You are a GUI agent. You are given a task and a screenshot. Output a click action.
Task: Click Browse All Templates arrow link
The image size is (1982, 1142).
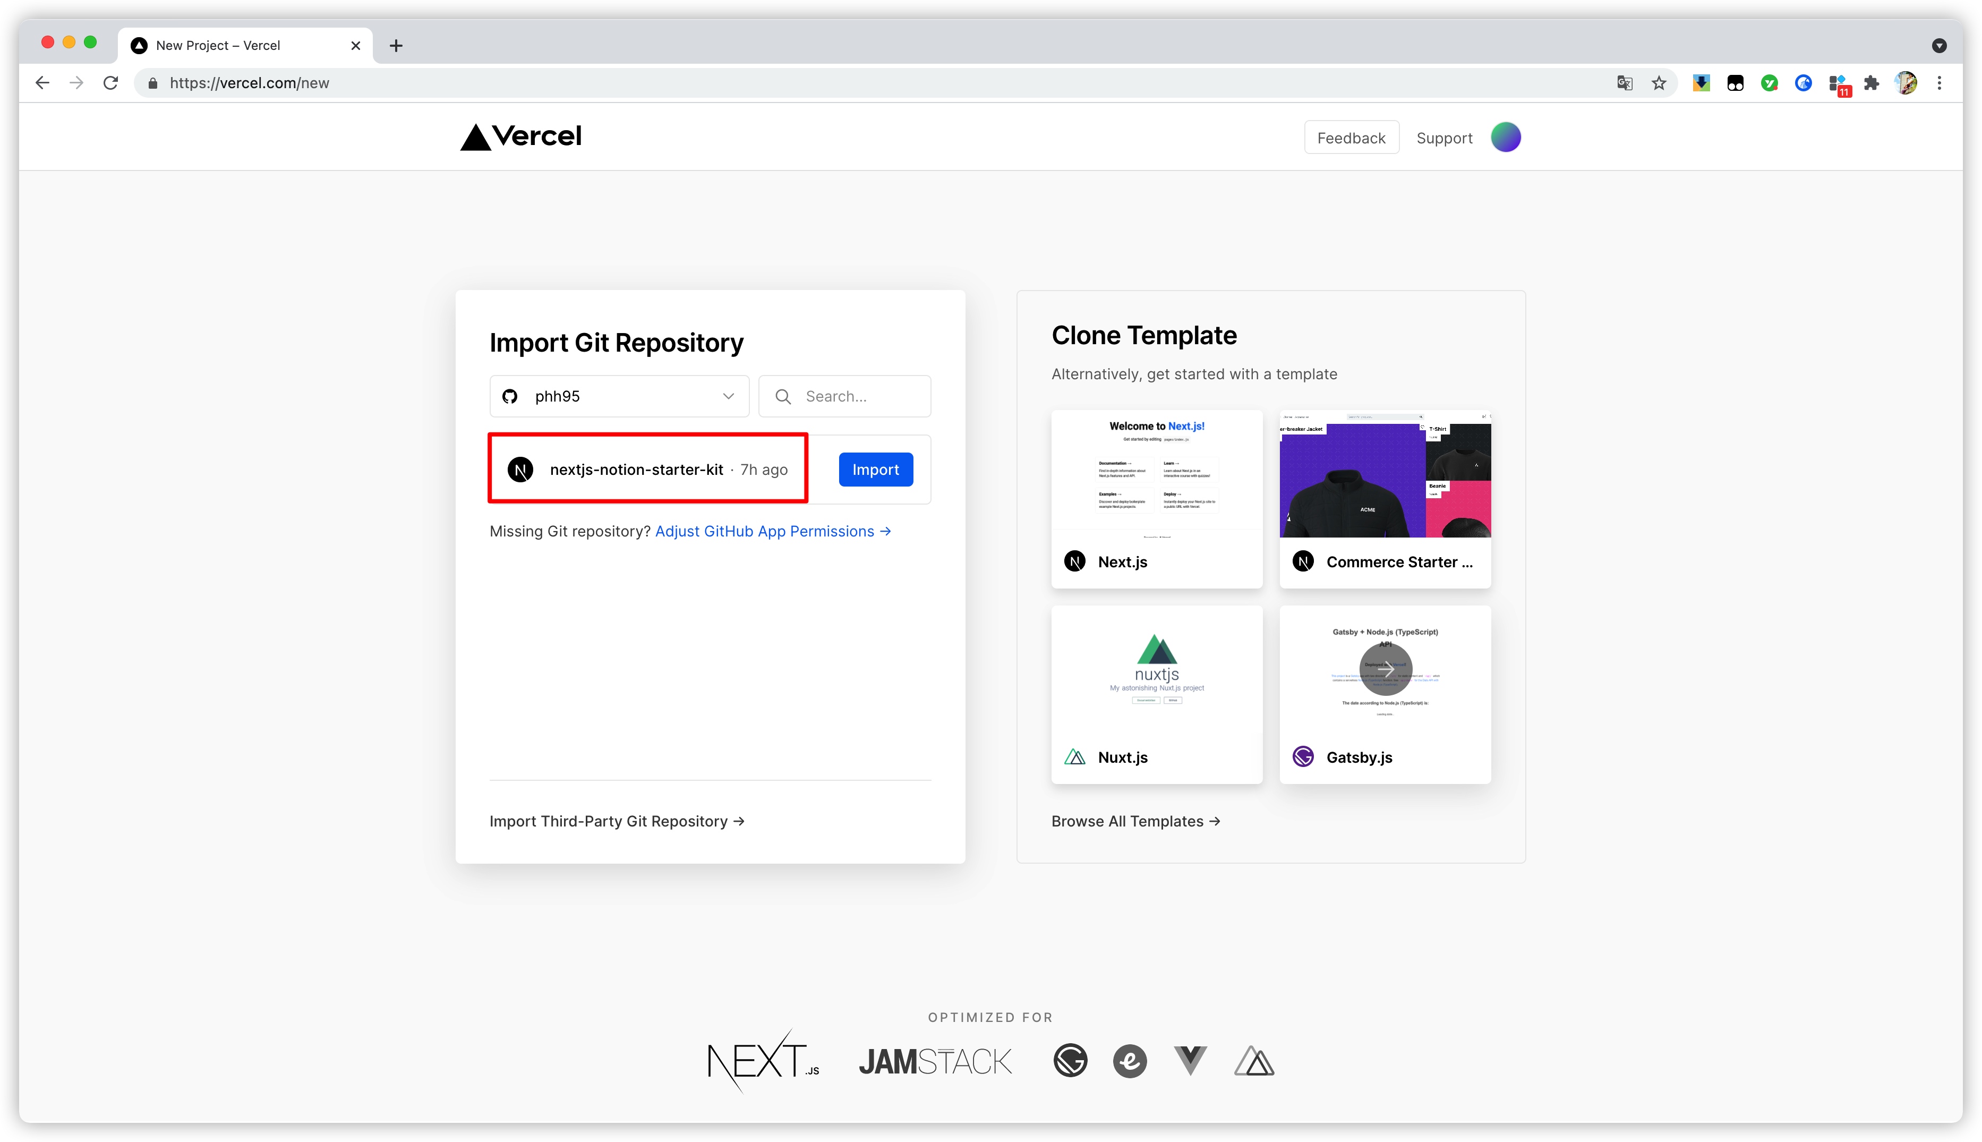pyautogui.click(x=1135, y=821)
